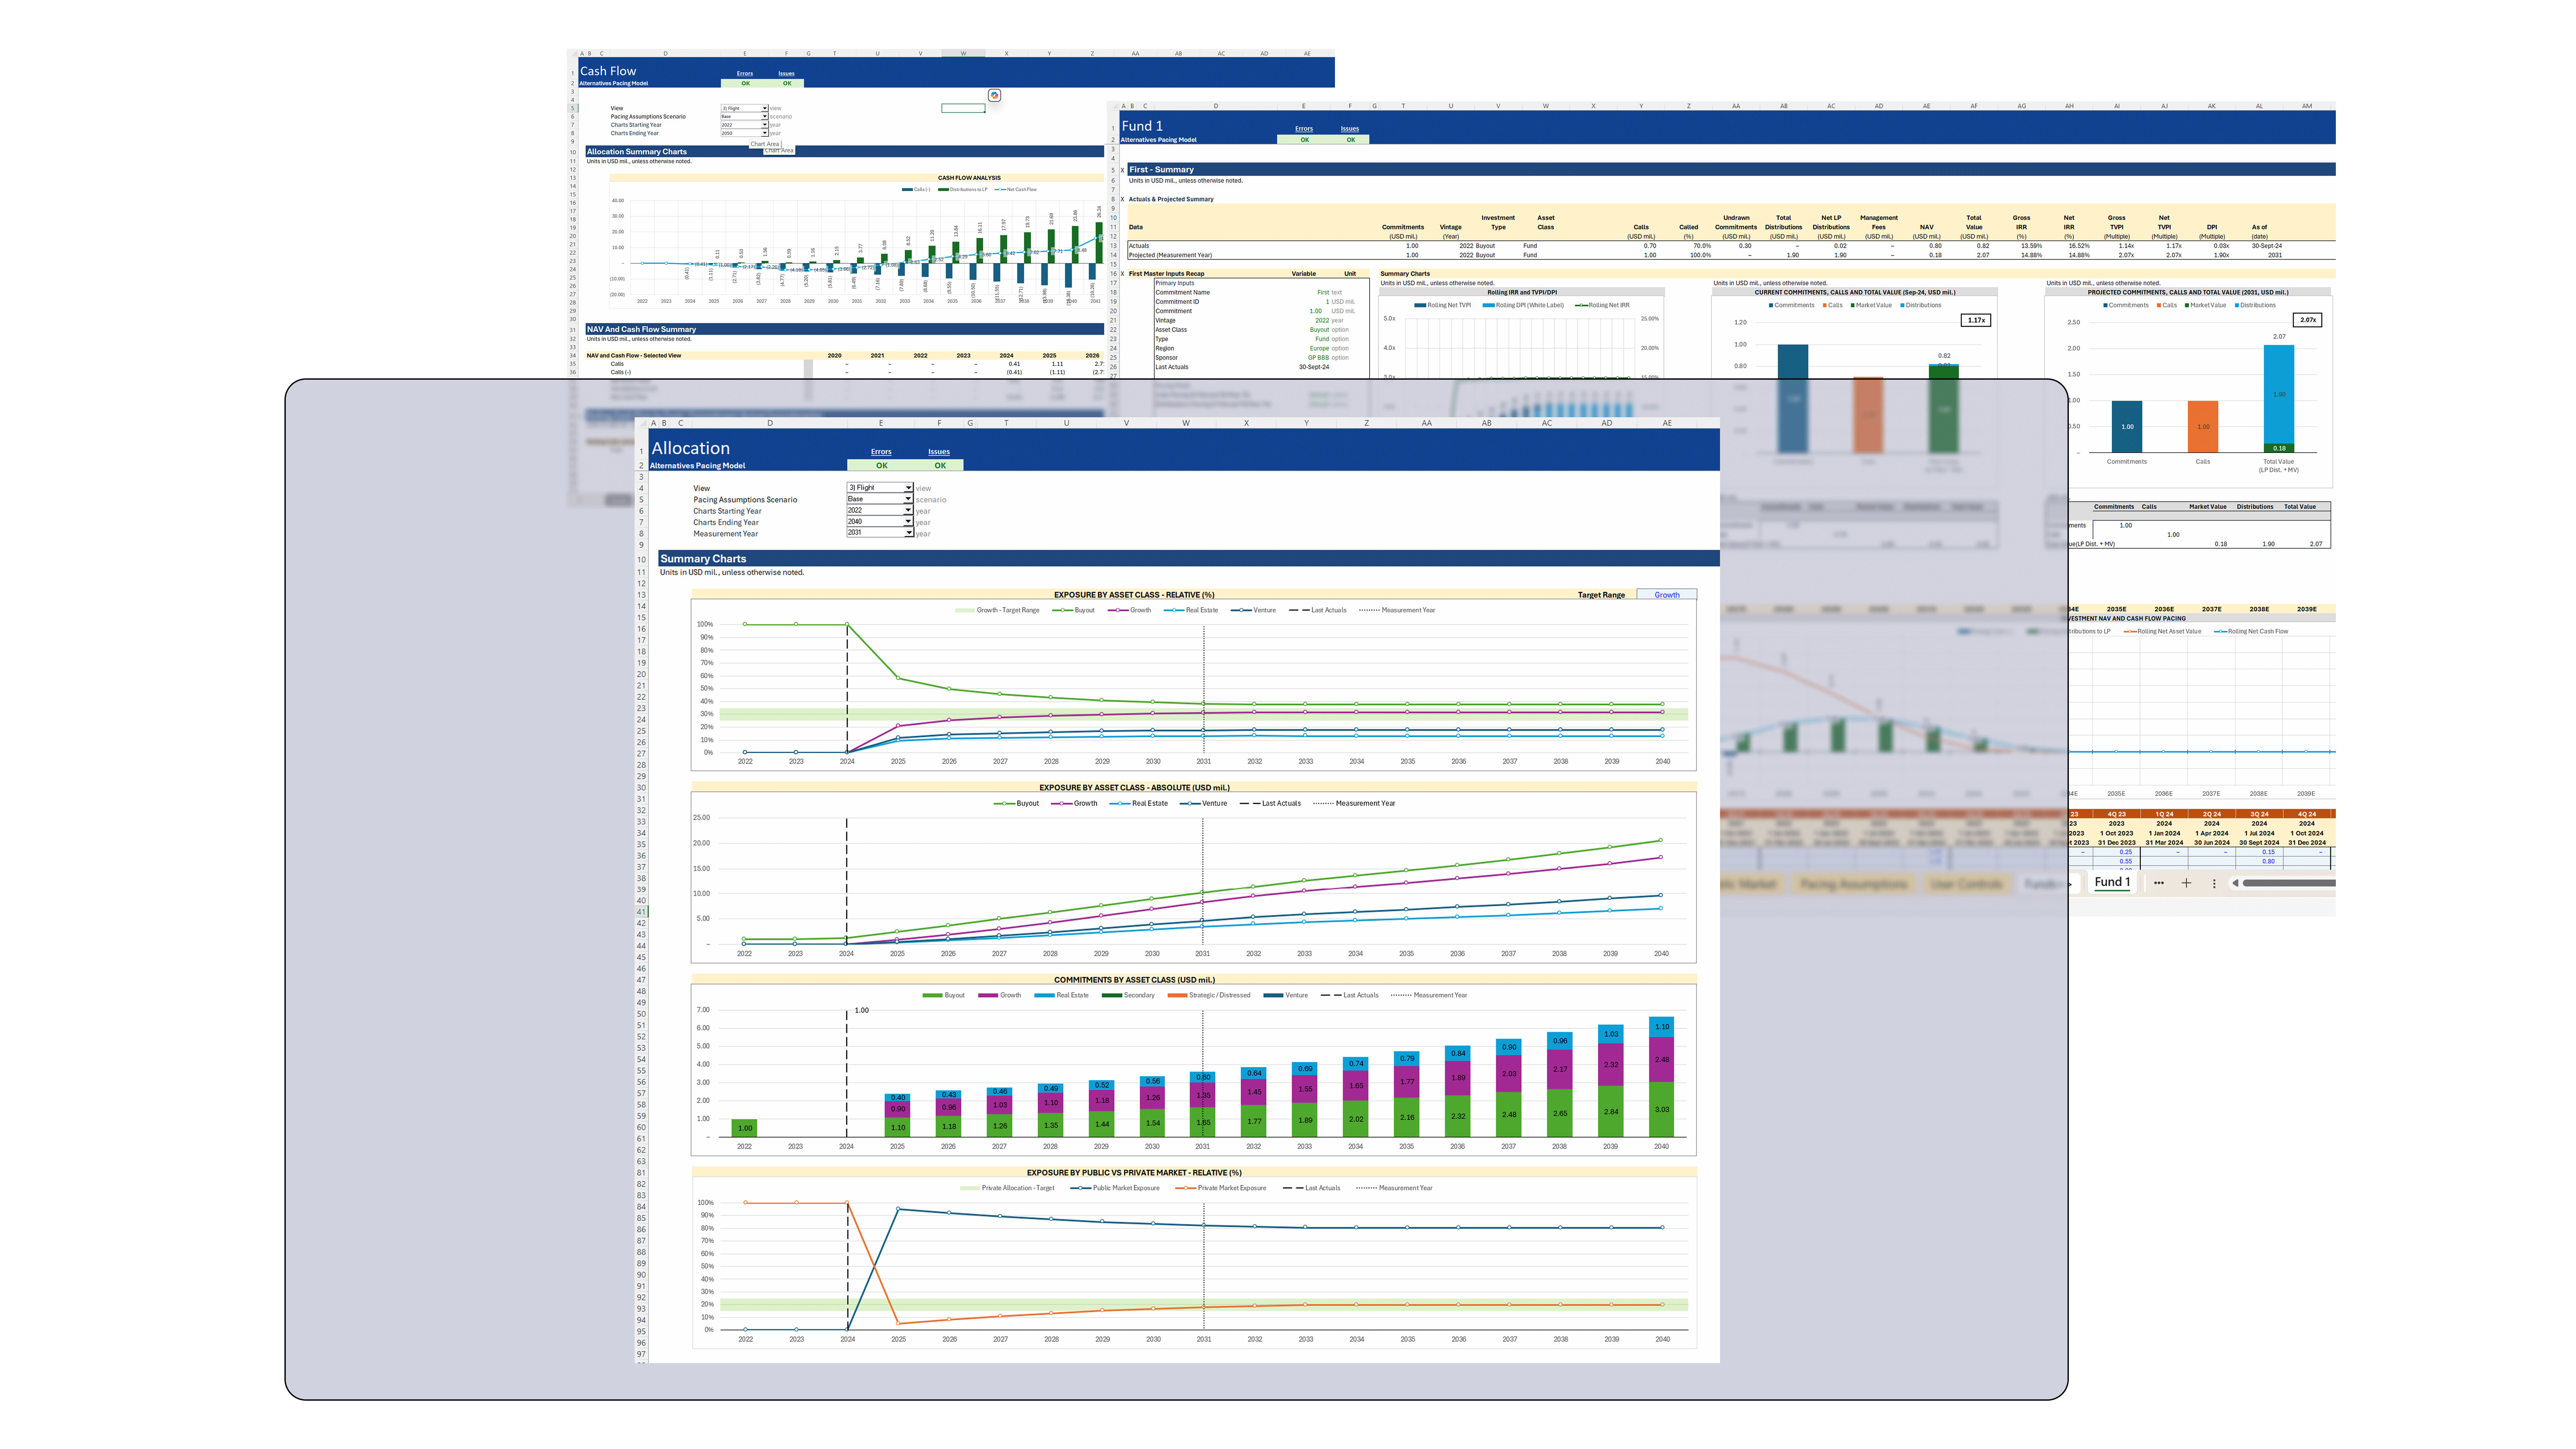This screenshot has width=2576, height=1449.
Task: Click 1.17x multiple box in current commitments chart
Action: [1976, 320]
